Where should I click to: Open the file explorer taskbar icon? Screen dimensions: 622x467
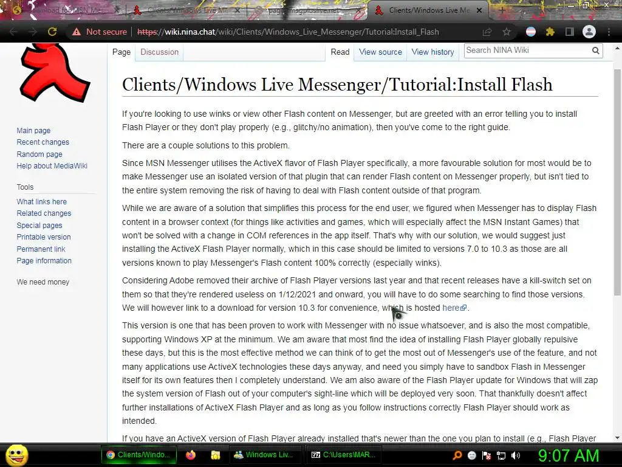pyautogui.click(x=216, y=455)
